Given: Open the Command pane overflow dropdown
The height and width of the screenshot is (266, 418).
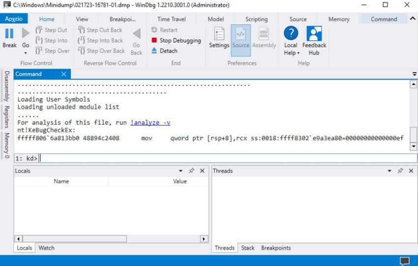Looking at the screenshot, I should click(x=414, y=74).
